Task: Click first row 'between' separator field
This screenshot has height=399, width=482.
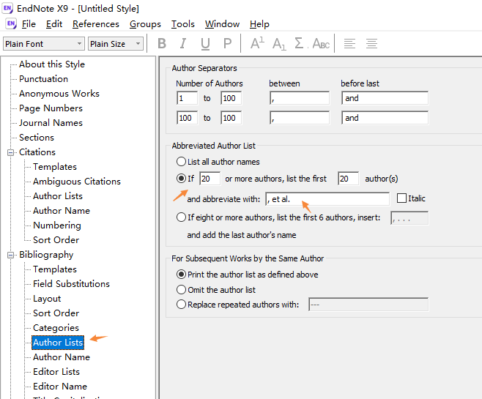Action: 300,98
